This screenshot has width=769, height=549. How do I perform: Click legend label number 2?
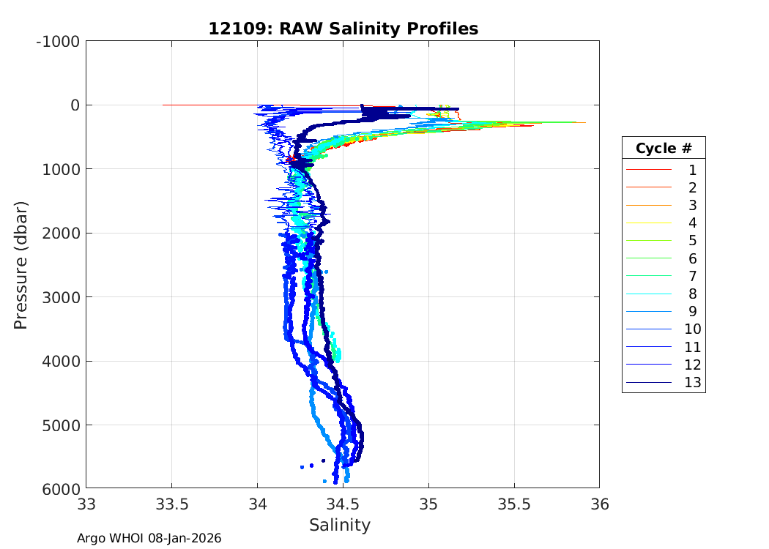coord(692,188)
